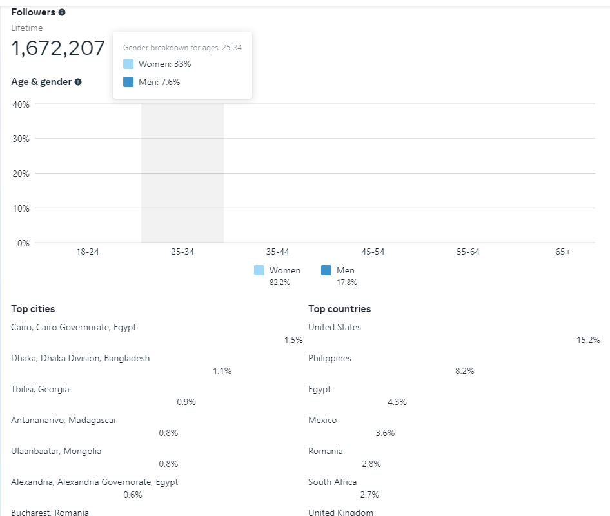Click Cairo, Cairo Governorate, Egypt row
Screen dimensions: 610x516
pos(157,333)
